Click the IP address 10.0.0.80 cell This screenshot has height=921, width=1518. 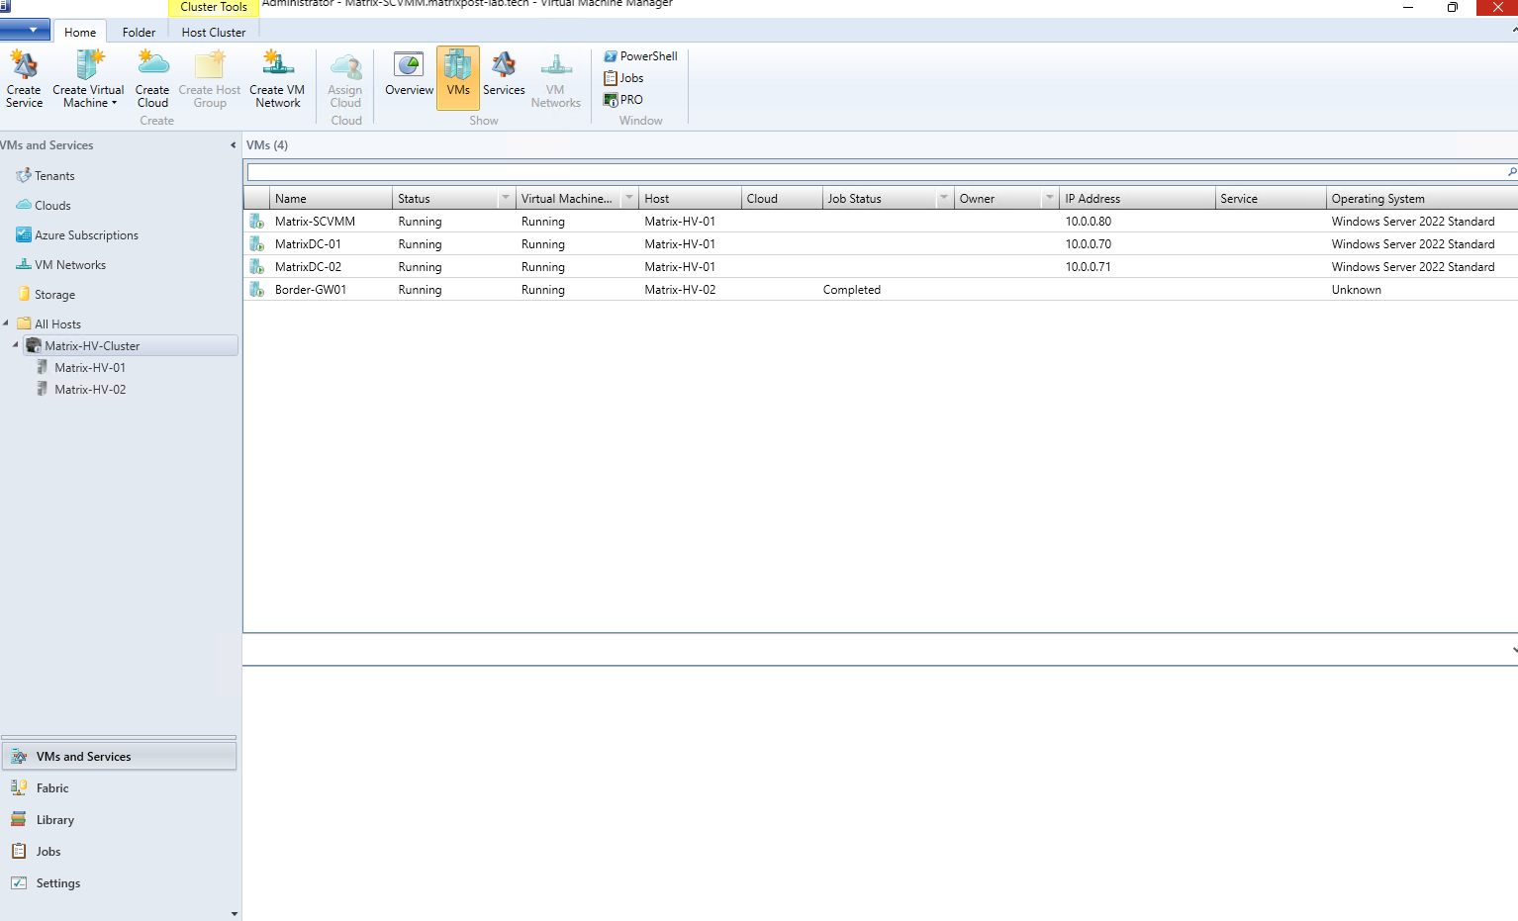coord(1088,222)
